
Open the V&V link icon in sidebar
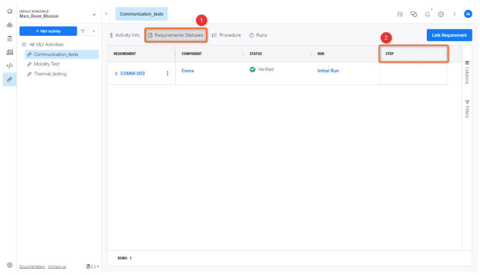(x=9, y=79)
